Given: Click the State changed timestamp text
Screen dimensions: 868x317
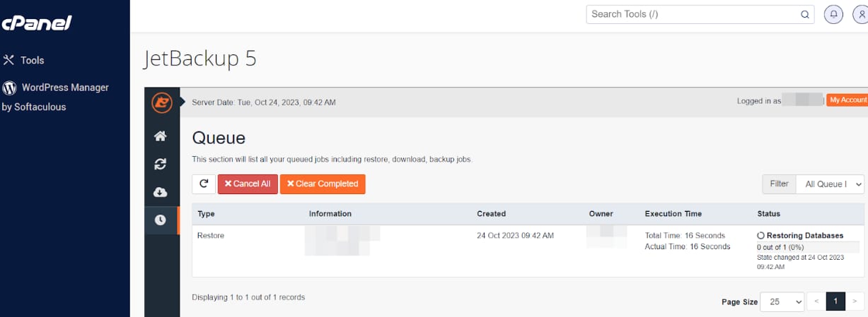Looking at the screenshot, I should click(x=801, y=263).
